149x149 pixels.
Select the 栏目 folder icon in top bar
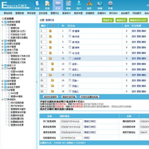(x=58, y=4)
